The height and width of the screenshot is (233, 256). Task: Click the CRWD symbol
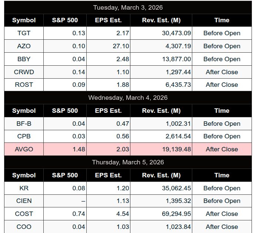tap(24, 72)
